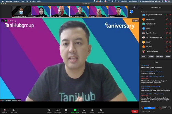Open share options arrow beside Share Screen
This screenshot has width=172, height=114.
pos(78,110)
